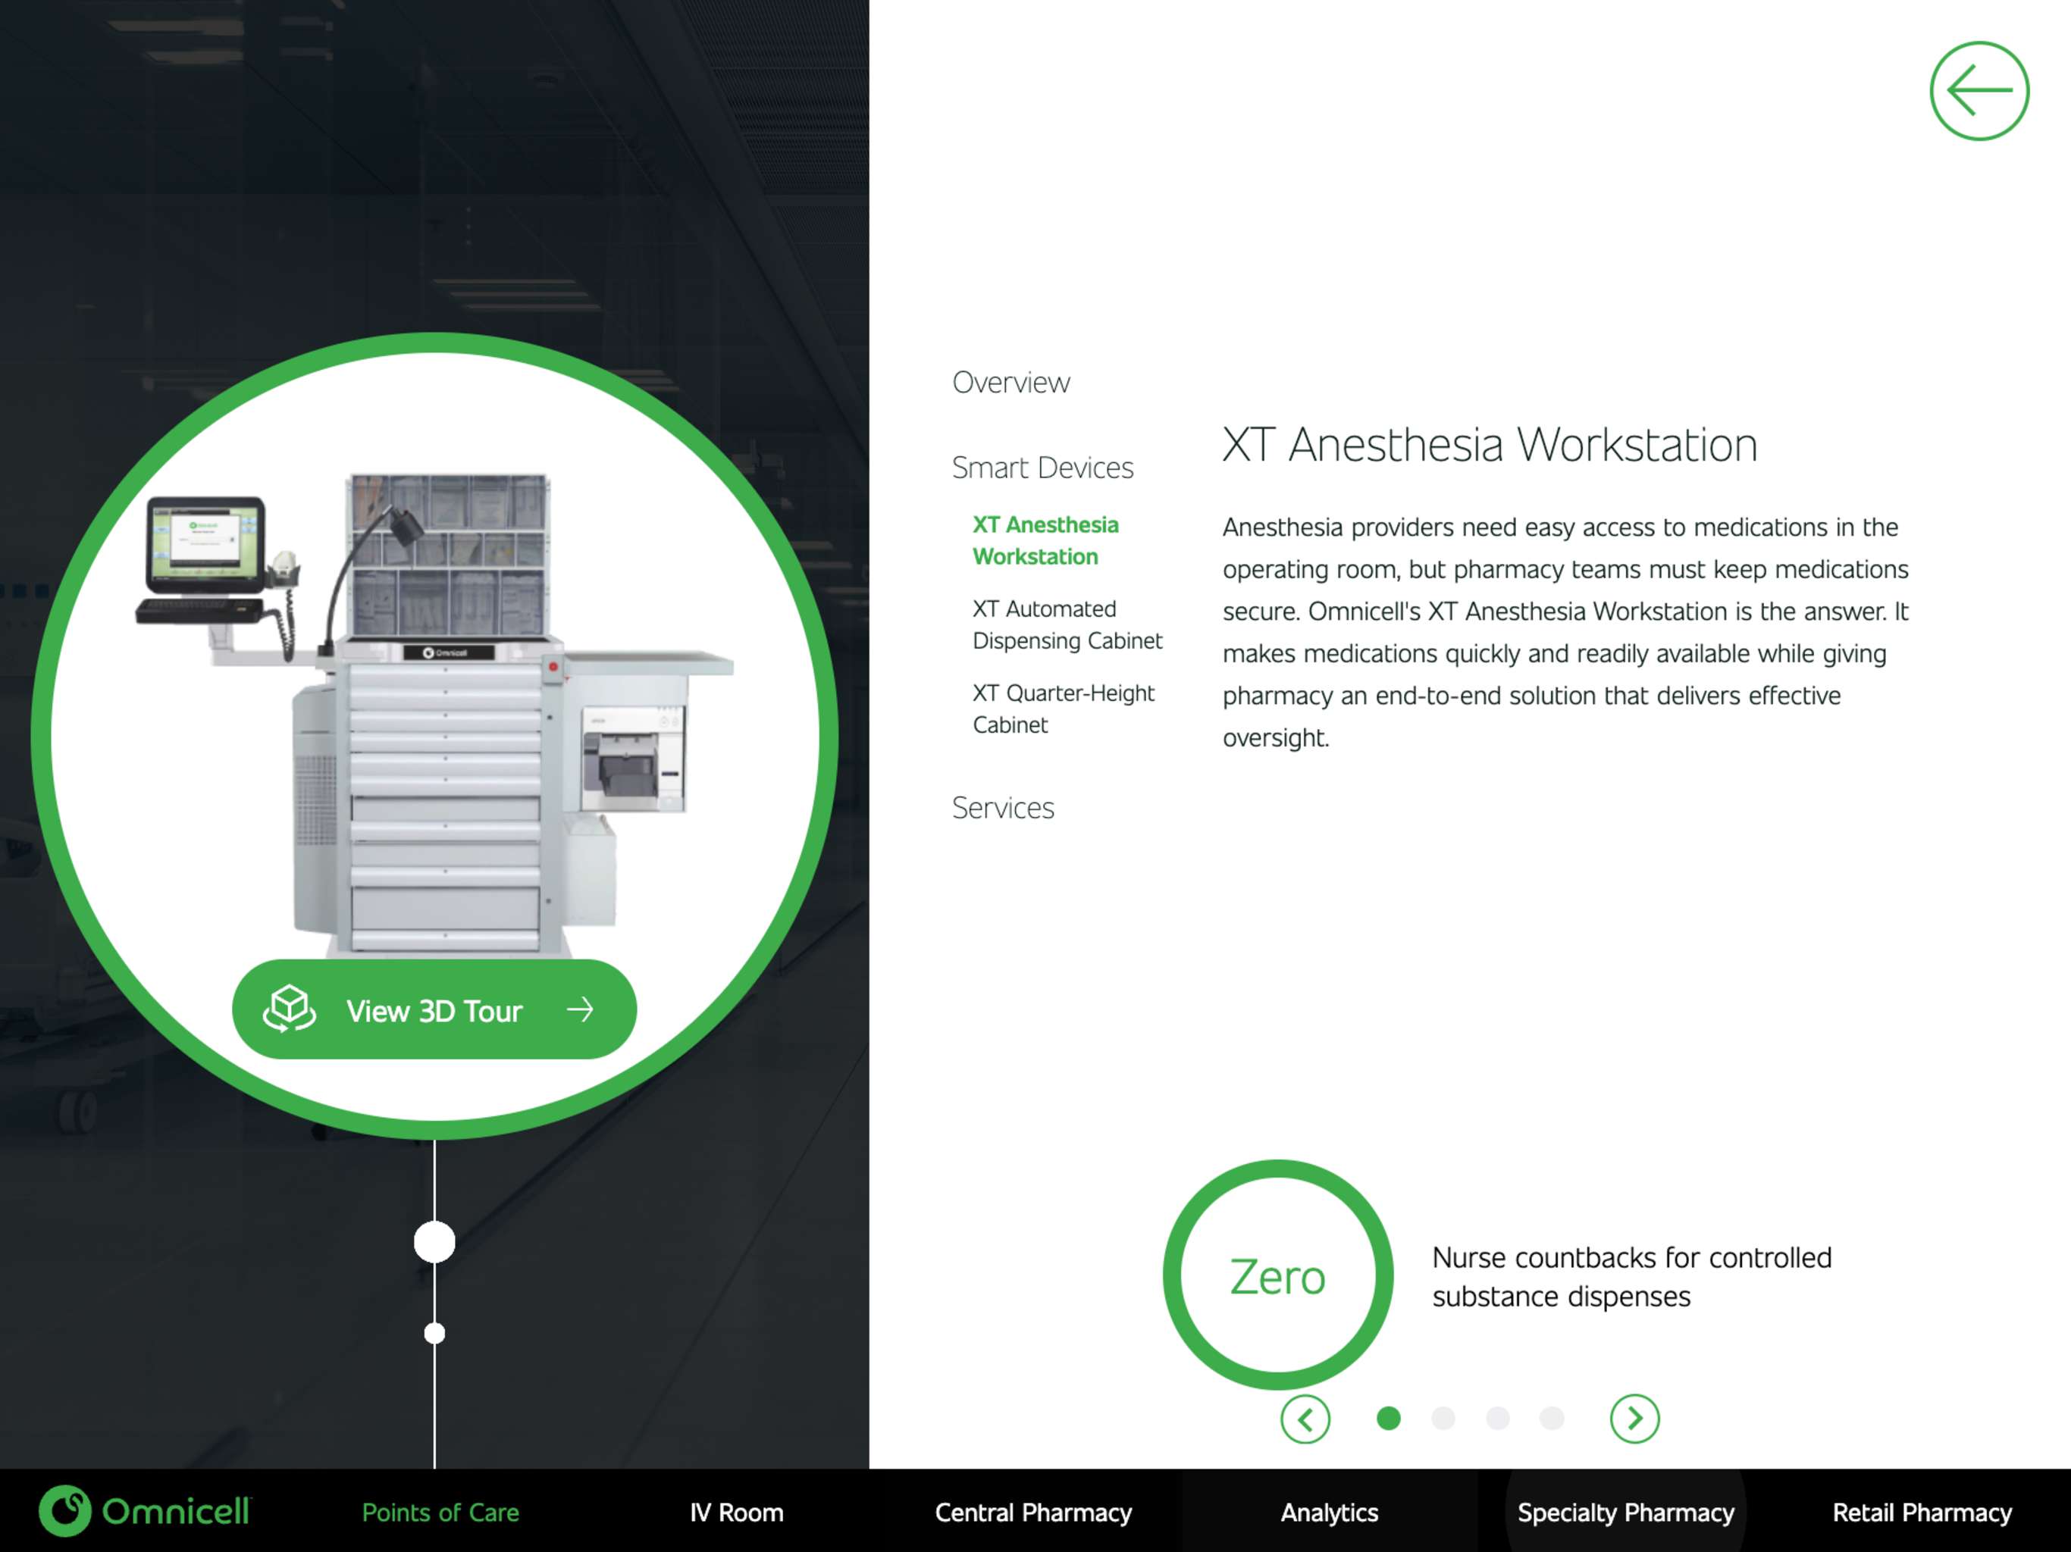Switch to IV Room tab
This screenshot has height=1552, width=2071.
(x=737, y=1513)
